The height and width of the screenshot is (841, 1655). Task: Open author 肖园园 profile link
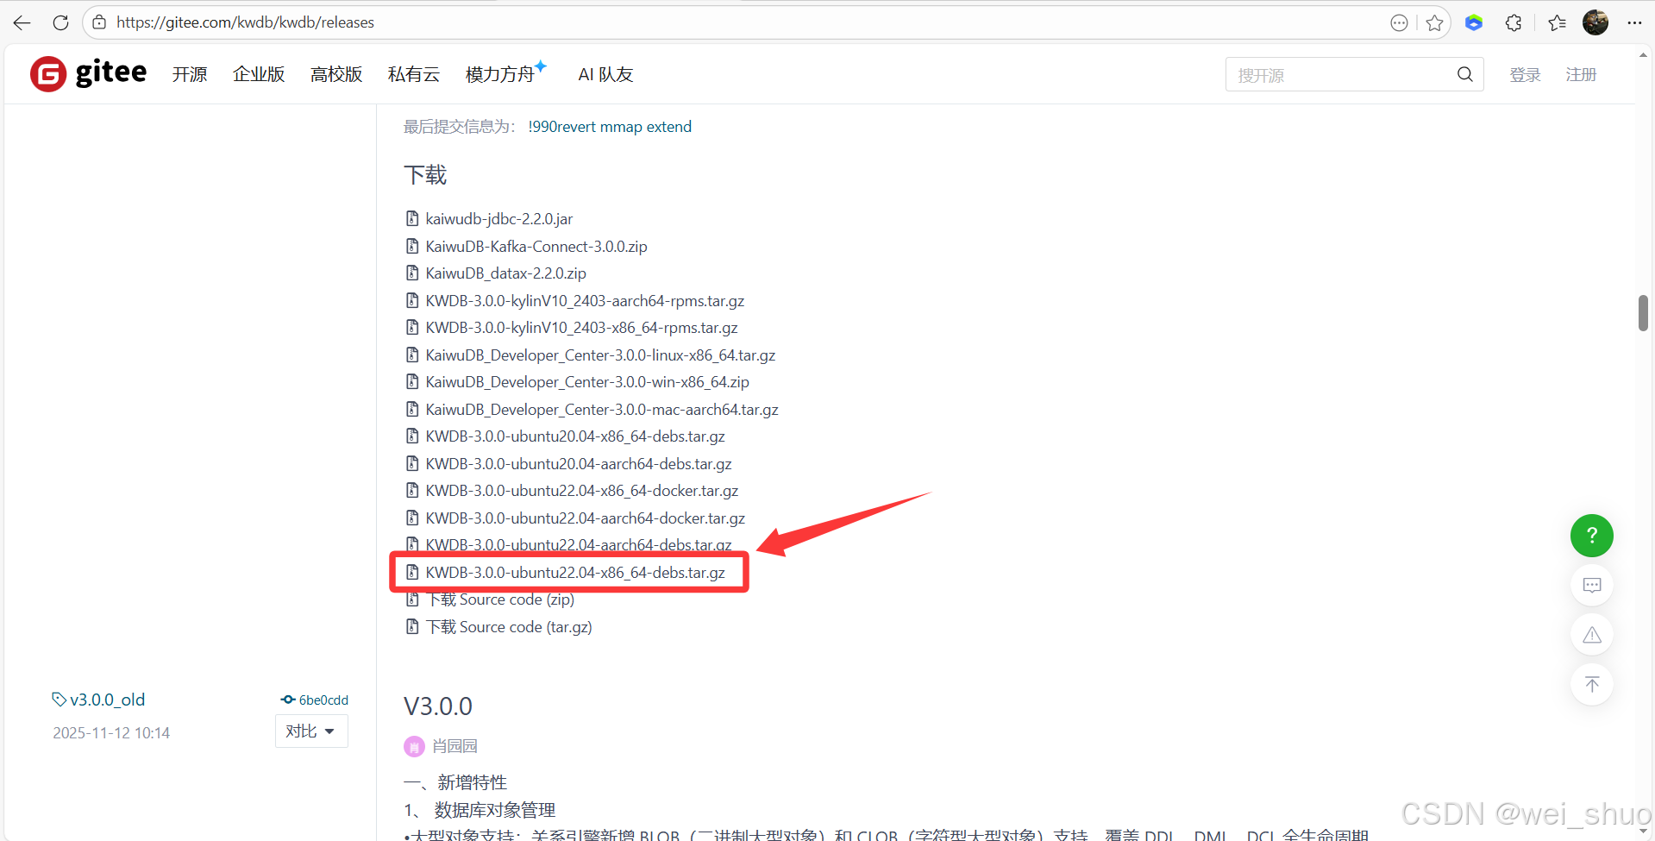[x=454, y=746]
